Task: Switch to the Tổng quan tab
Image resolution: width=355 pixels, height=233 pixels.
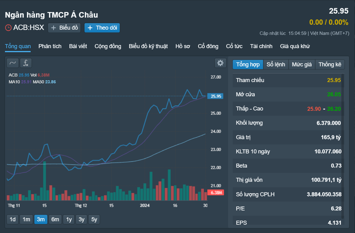Action: click(x=18, y=46)
